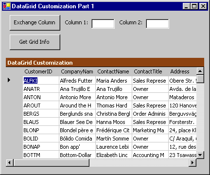Focus the Column 2 input field
The width and height of the screenshot is (210, 175).
click(157, 24)
